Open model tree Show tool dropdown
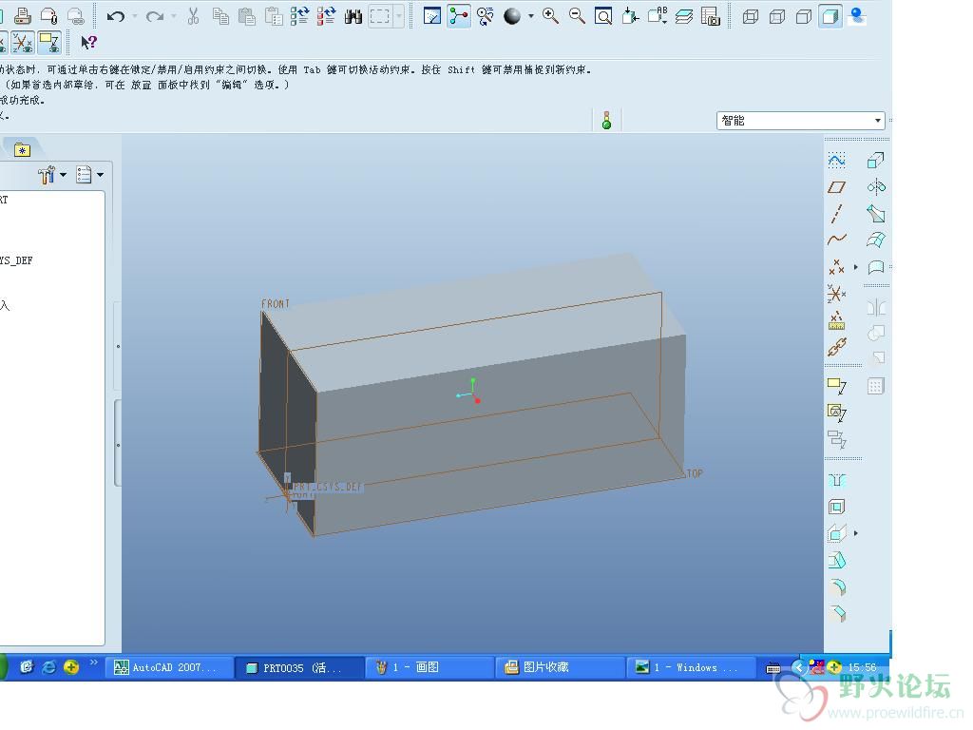The width and height of the screenshot is (973, 730). tap(52, 175)
